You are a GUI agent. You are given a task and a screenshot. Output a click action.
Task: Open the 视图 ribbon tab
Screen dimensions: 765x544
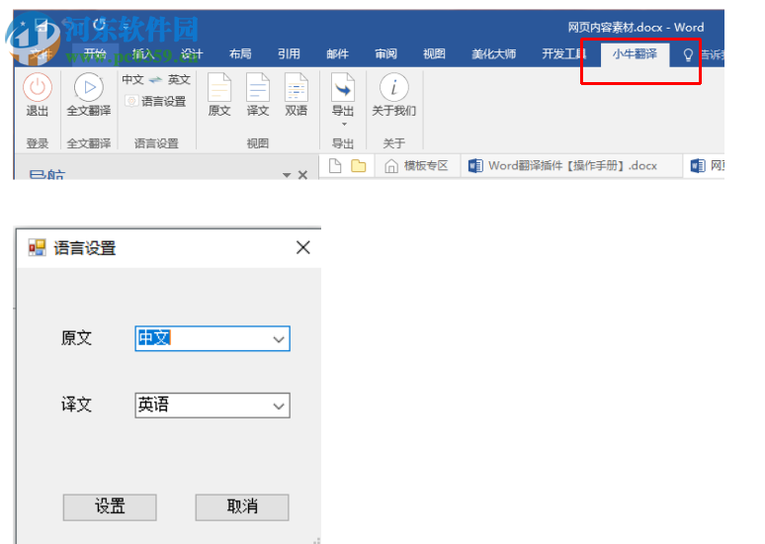click(434, 53)
